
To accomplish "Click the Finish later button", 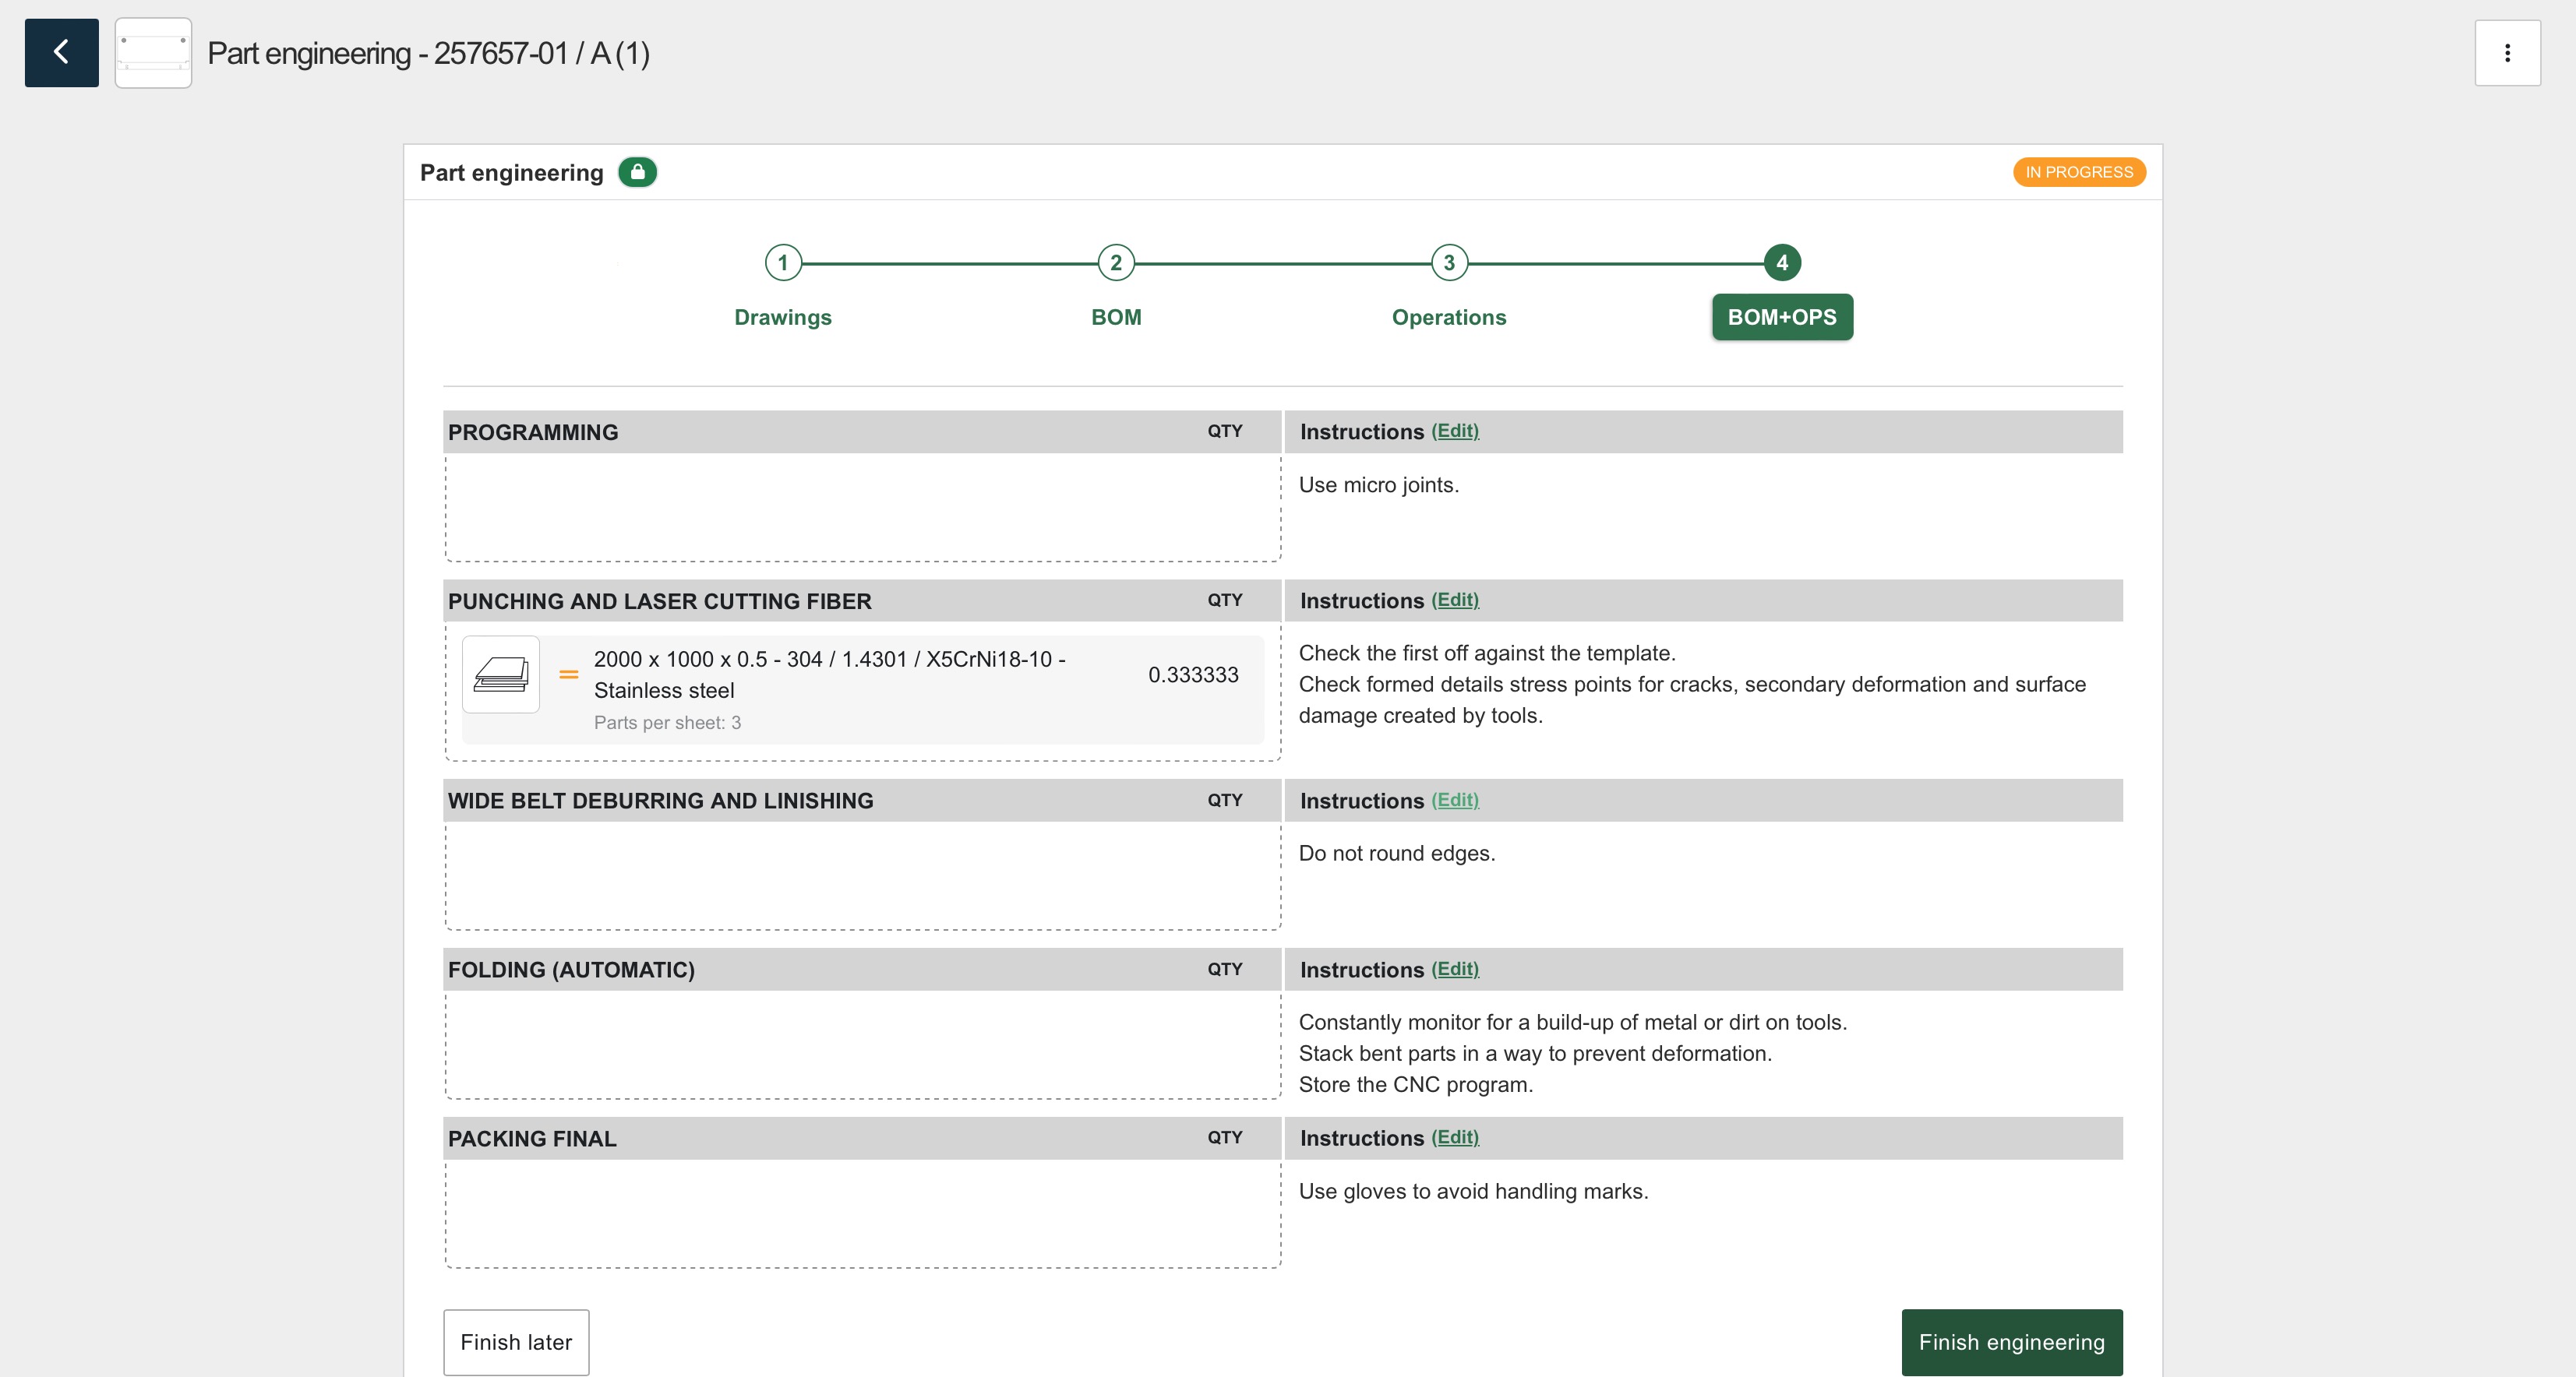I will [516, 1341].
